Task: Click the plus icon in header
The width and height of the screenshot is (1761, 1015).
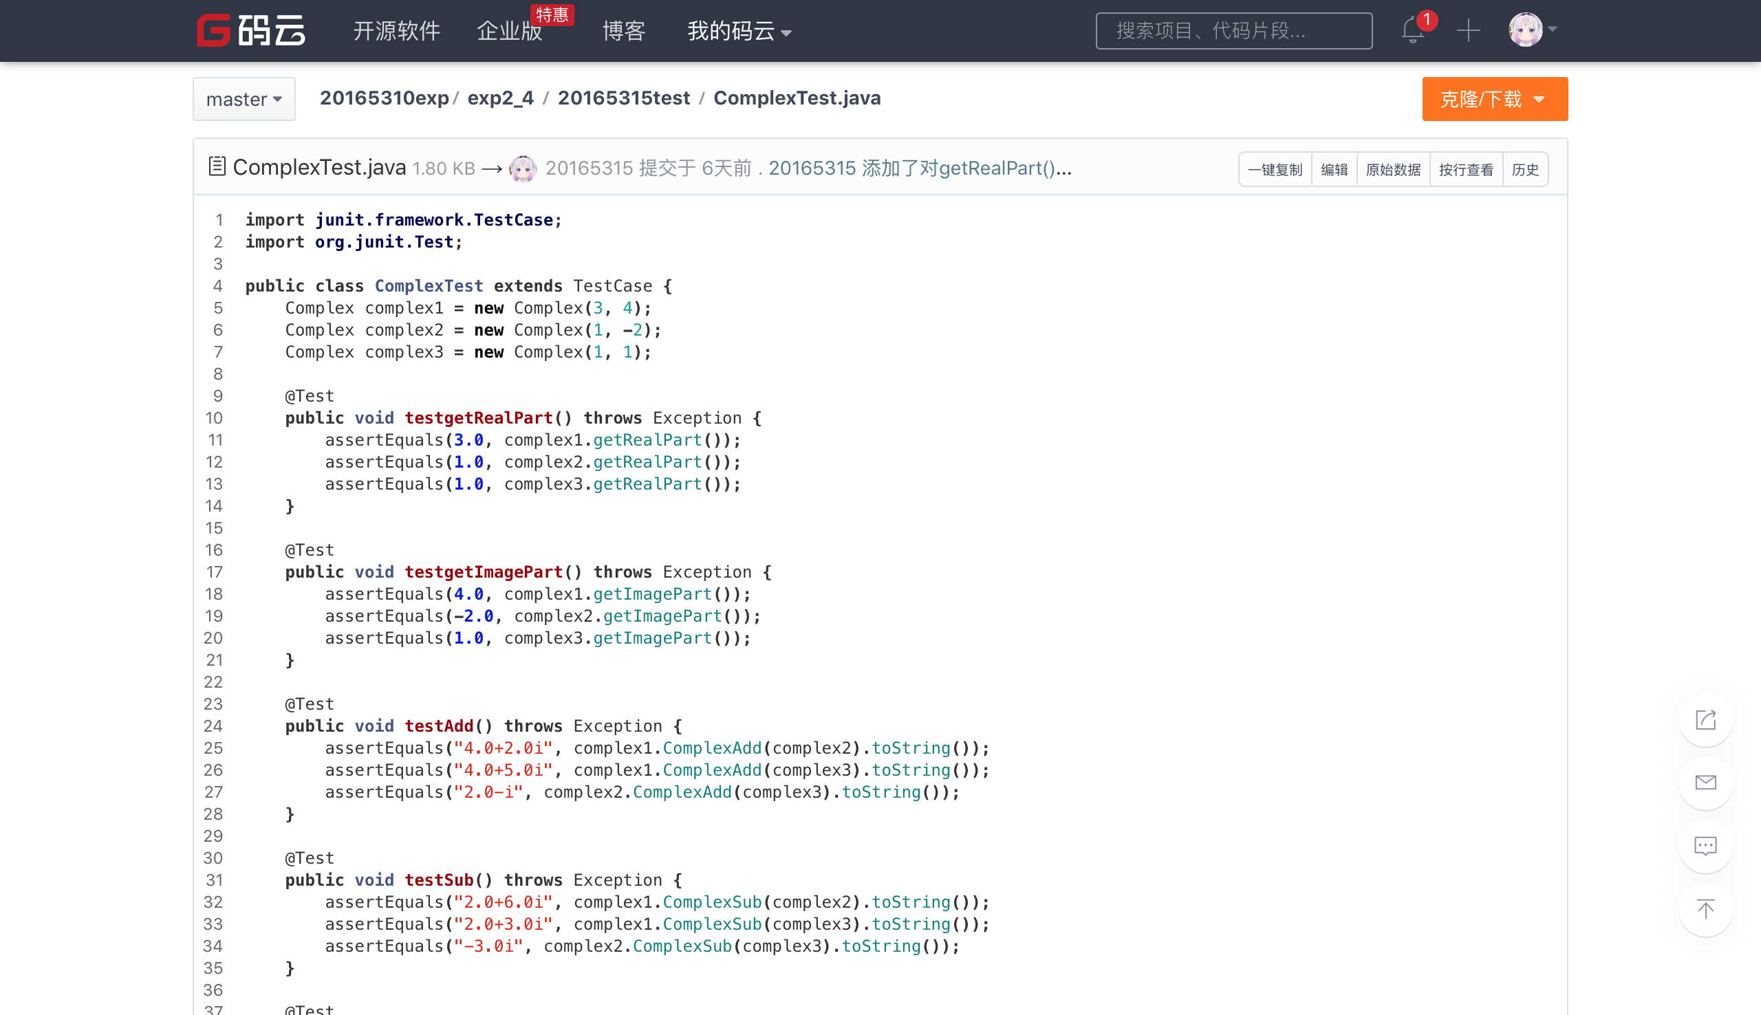Action: click(1467, 31)
